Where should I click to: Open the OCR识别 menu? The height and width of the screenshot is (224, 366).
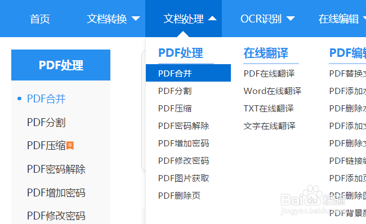[261, 19]
